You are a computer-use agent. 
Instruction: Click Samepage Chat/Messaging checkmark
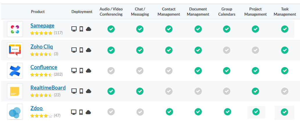(x=140, y=29)
